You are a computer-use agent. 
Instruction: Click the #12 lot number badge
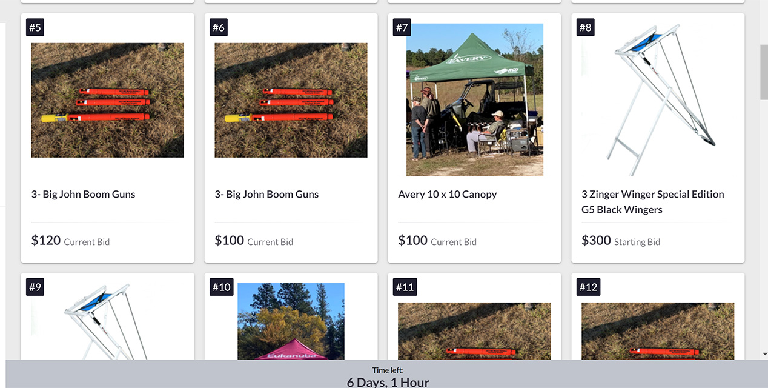click(x=589, y=287)
